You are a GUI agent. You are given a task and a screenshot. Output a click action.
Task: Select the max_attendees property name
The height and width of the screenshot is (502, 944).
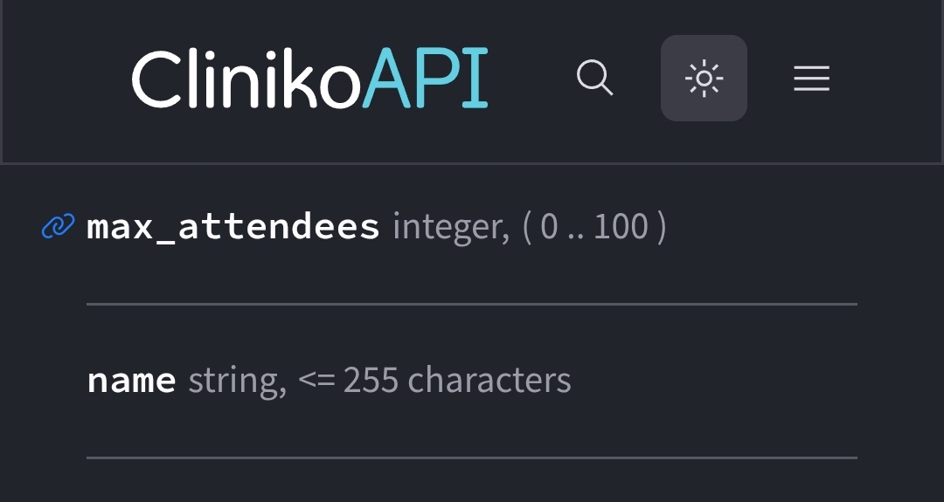(233, 228)
